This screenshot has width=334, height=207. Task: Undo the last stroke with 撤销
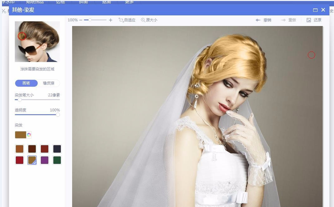click(x=263, y=20)
